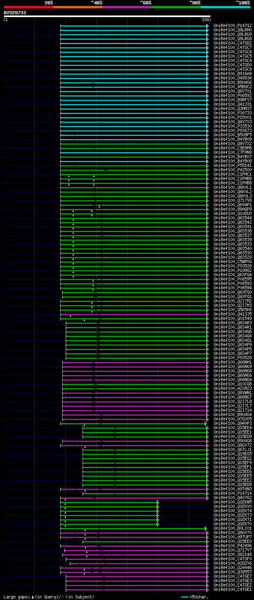Select label UniRef100_C9E8M8

[x=233, y=148]
